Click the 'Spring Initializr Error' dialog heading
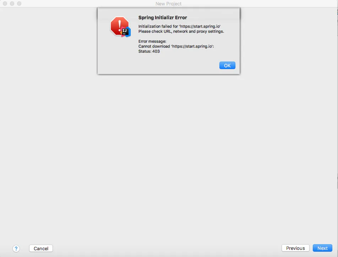Screen dimensions: 338x257 163,17
